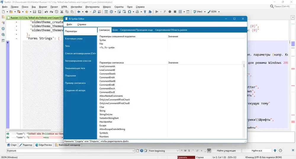Click the wrench tools icon
The width and height of the screenshot is (296, 159).
pos(145,12)
